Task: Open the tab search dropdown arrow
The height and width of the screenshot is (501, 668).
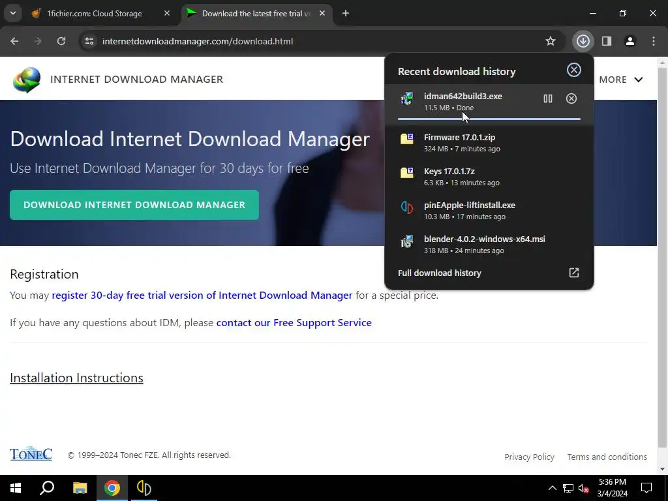Action: coord(13,13)
